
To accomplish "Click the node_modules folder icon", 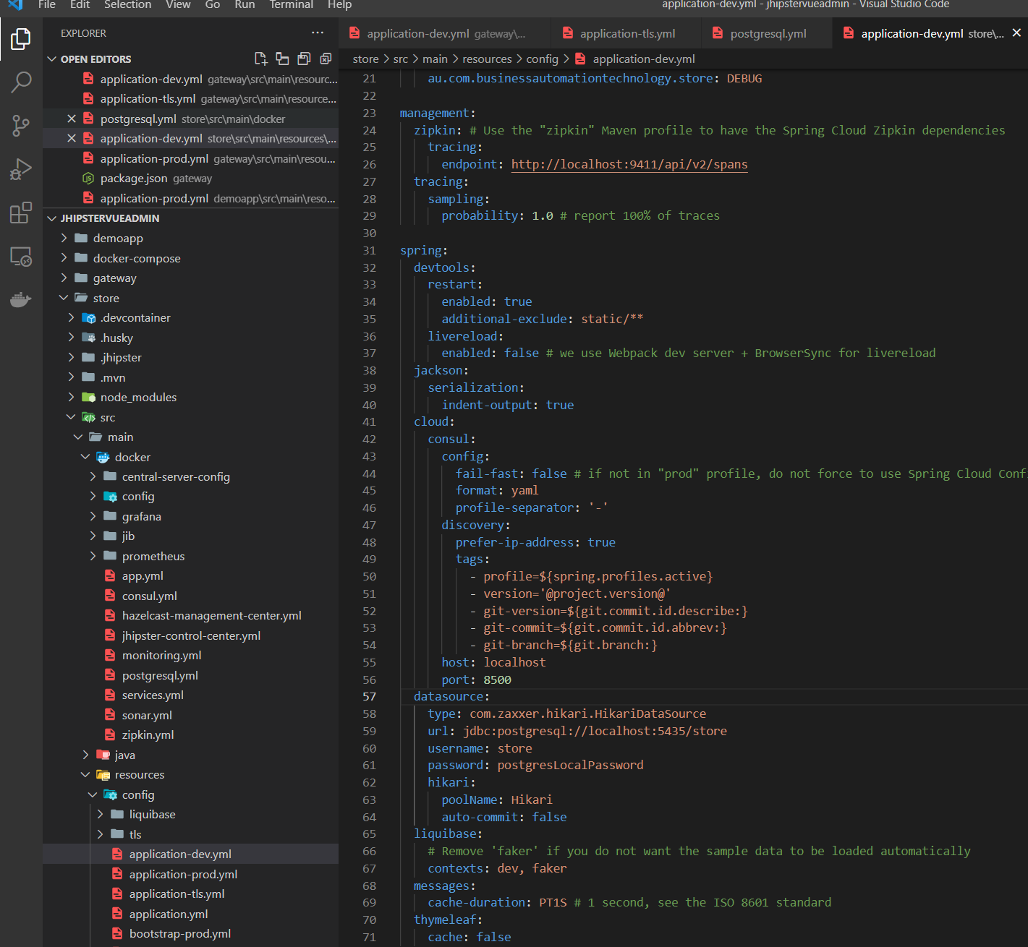I will [89, 397].
